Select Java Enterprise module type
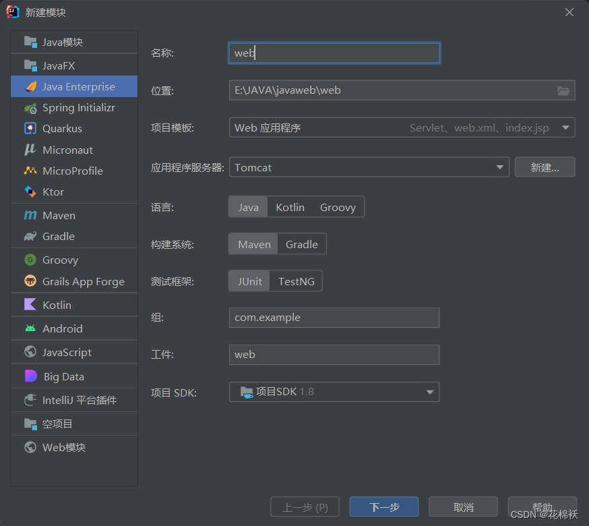This screenshot has width=589, height=526. click(74, 86)
